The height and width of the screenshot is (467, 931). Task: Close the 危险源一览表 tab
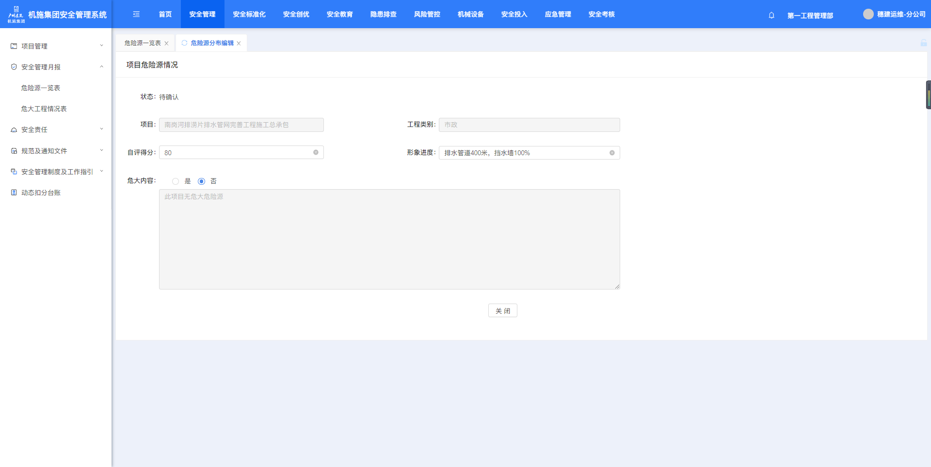[x=167, y=44]
